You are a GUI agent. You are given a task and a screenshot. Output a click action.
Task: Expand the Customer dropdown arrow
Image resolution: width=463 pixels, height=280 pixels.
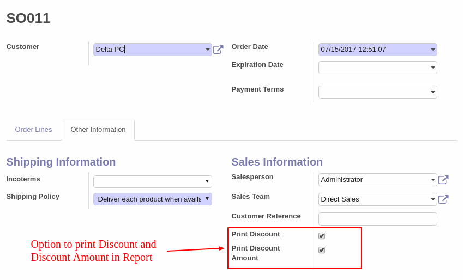208,50
